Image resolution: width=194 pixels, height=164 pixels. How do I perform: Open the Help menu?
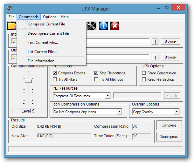coord(65,17)
